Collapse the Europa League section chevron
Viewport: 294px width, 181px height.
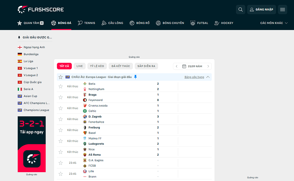pos(208,77)
